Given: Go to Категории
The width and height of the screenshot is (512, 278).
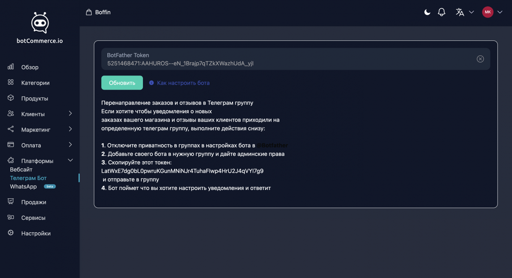Looking at the screenshot, I should tap(36, 83).
